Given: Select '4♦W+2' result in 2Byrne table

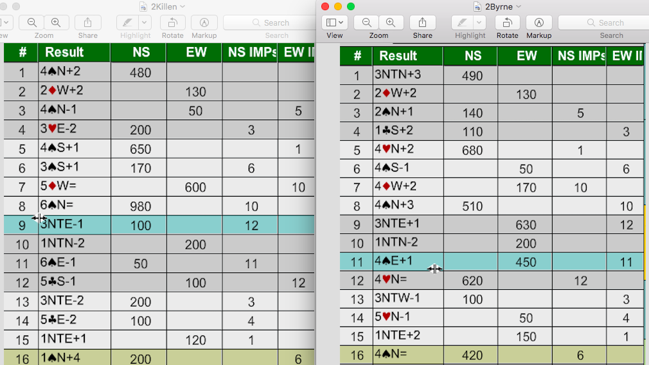Looking at the screenshot, I should pyautogui.click(x=396, y=186).
